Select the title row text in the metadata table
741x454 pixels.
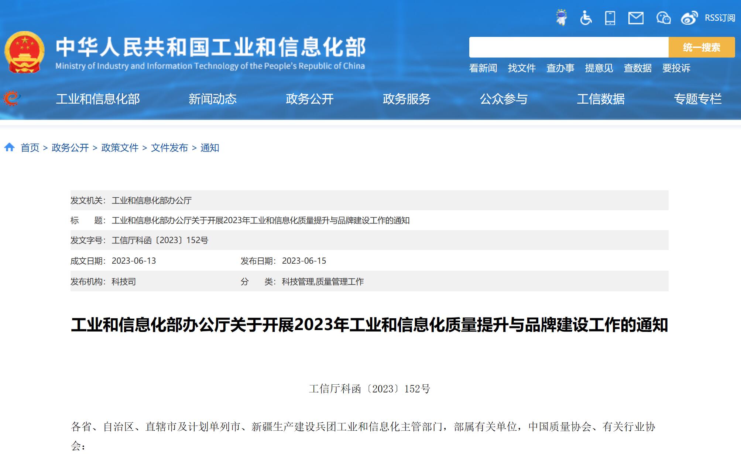[x=261, y=221]
